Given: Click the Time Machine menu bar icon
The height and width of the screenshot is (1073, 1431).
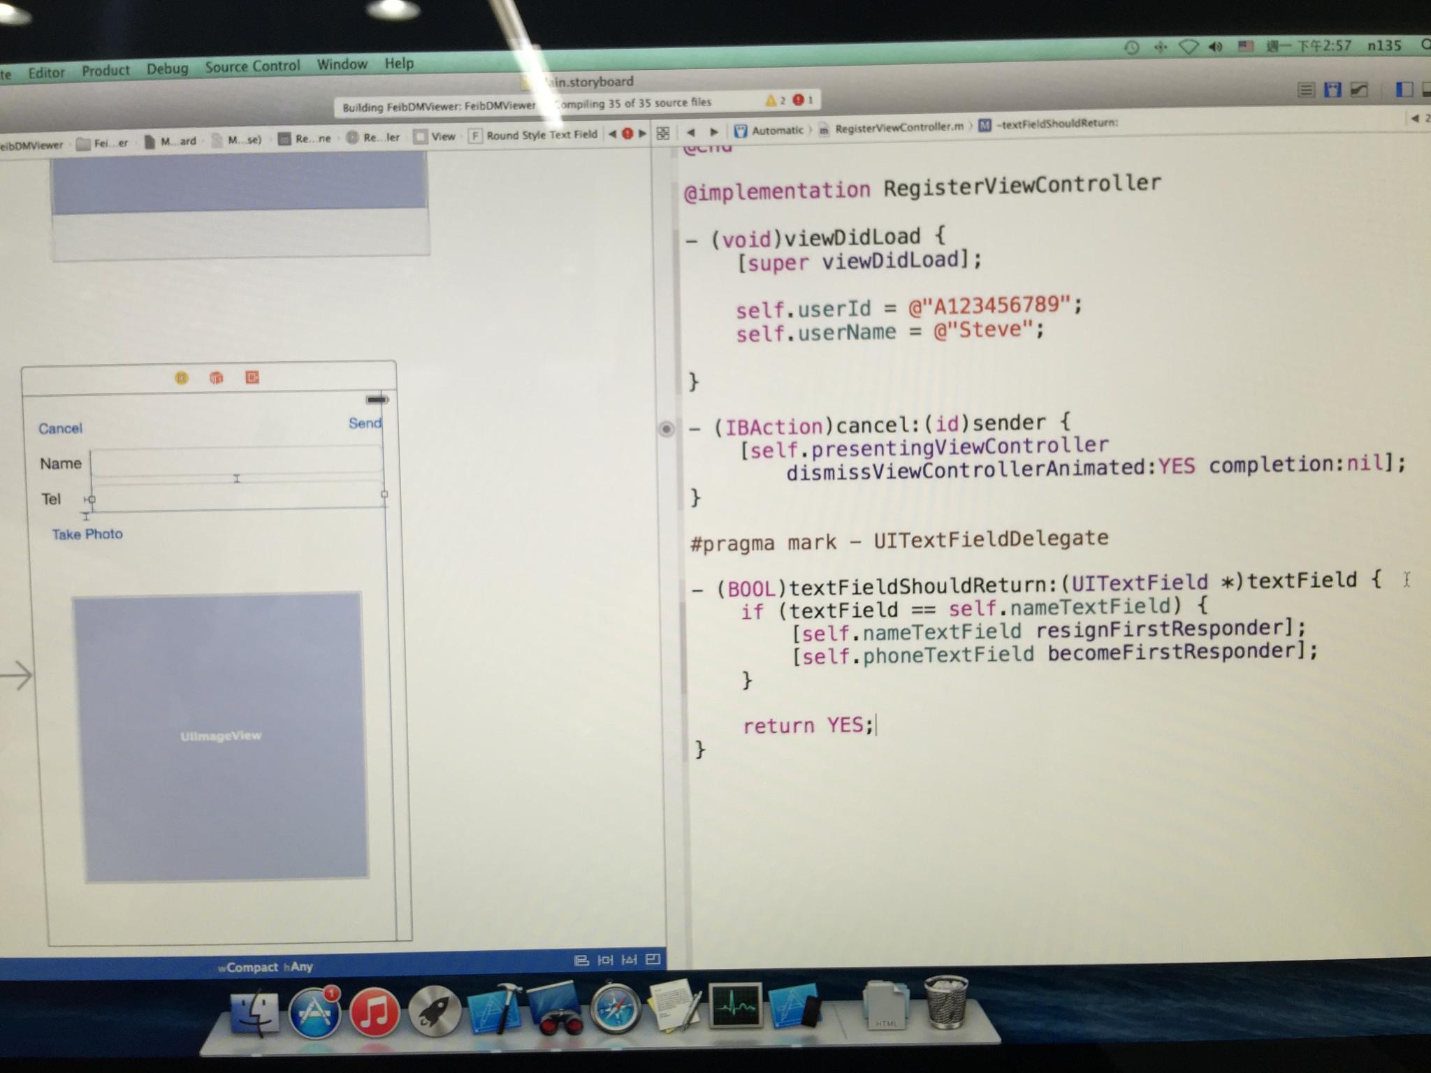Looking at the screenshot, I should coord(1131,48).
